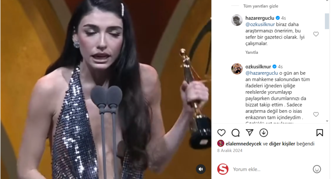
Task: Open the @hazarerguclu mention link
Action: 261,73
